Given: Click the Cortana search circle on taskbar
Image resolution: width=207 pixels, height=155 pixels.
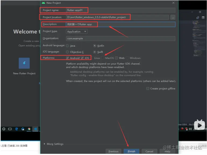Looking at the screenshot, I should click(x=4, y=129).
